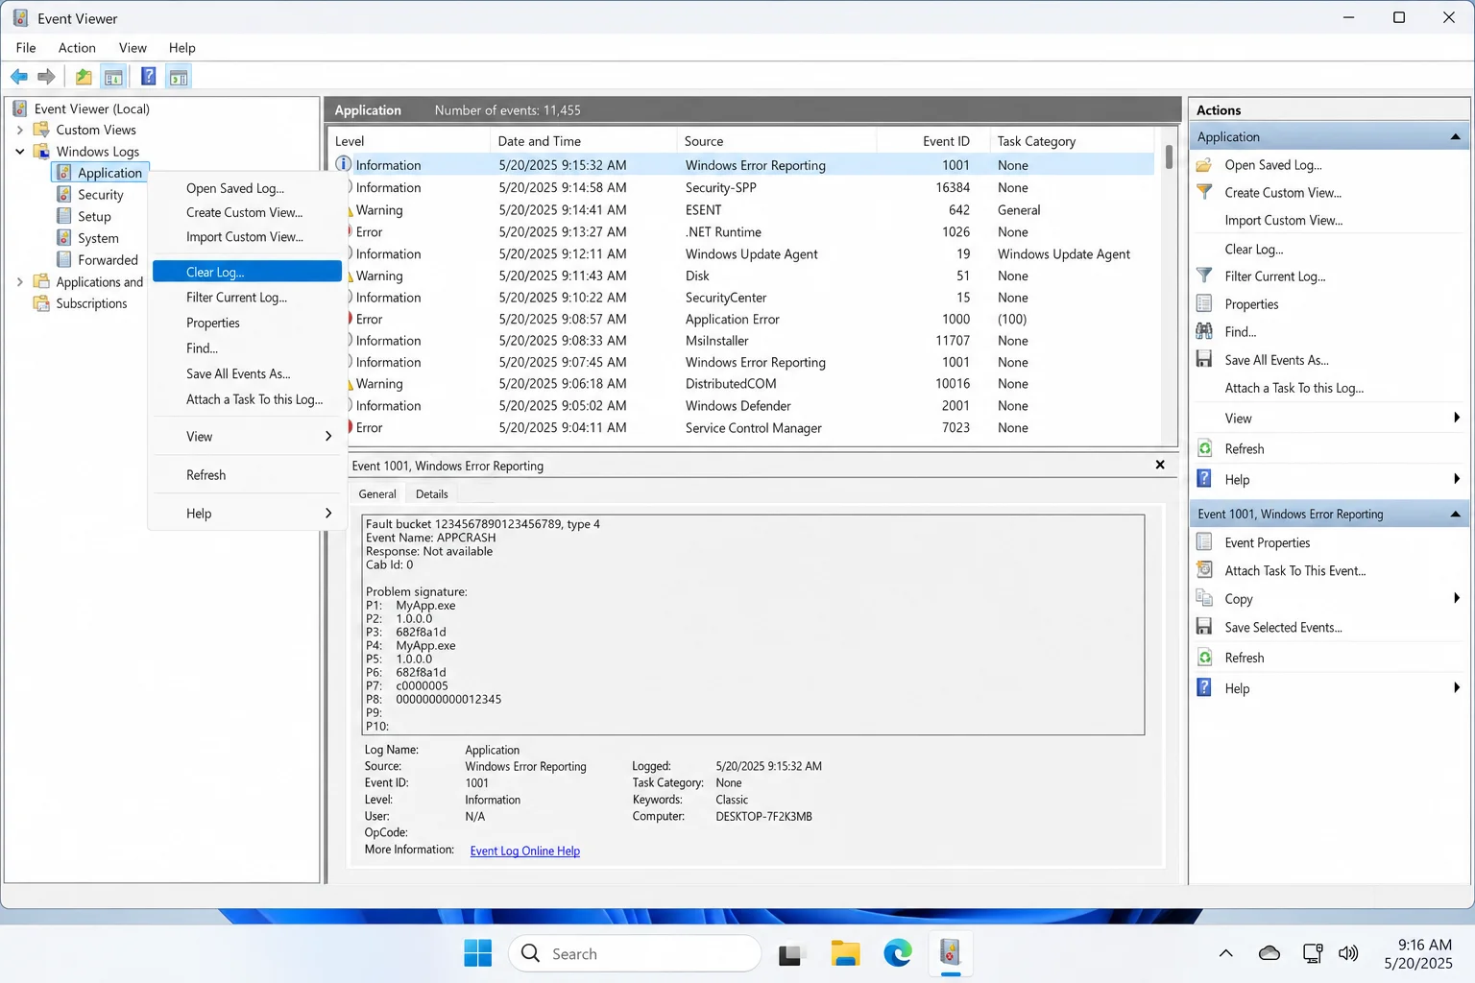Click Attach a Task To this Log in Actions
Image resolution: width=1475 pixels, height=983 pixels.
click(1294, 388)
